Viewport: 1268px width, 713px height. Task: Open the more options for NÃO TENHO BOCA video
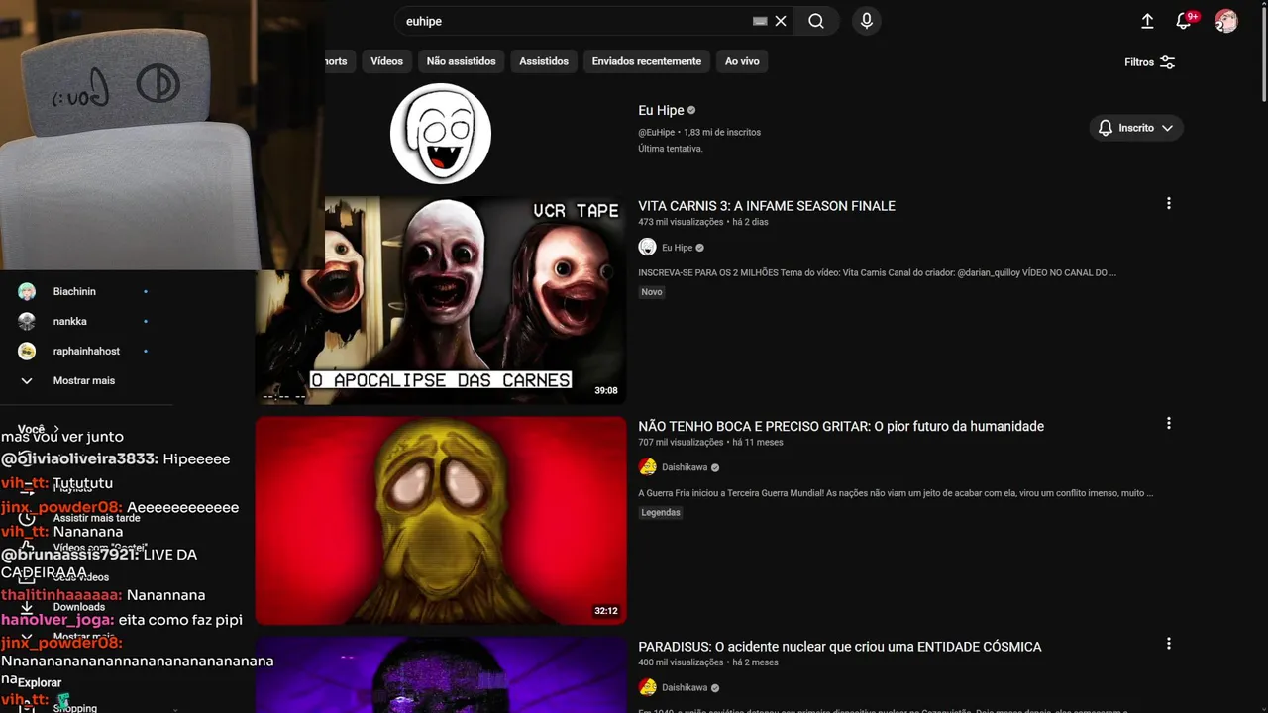(x=1168, y=423)
